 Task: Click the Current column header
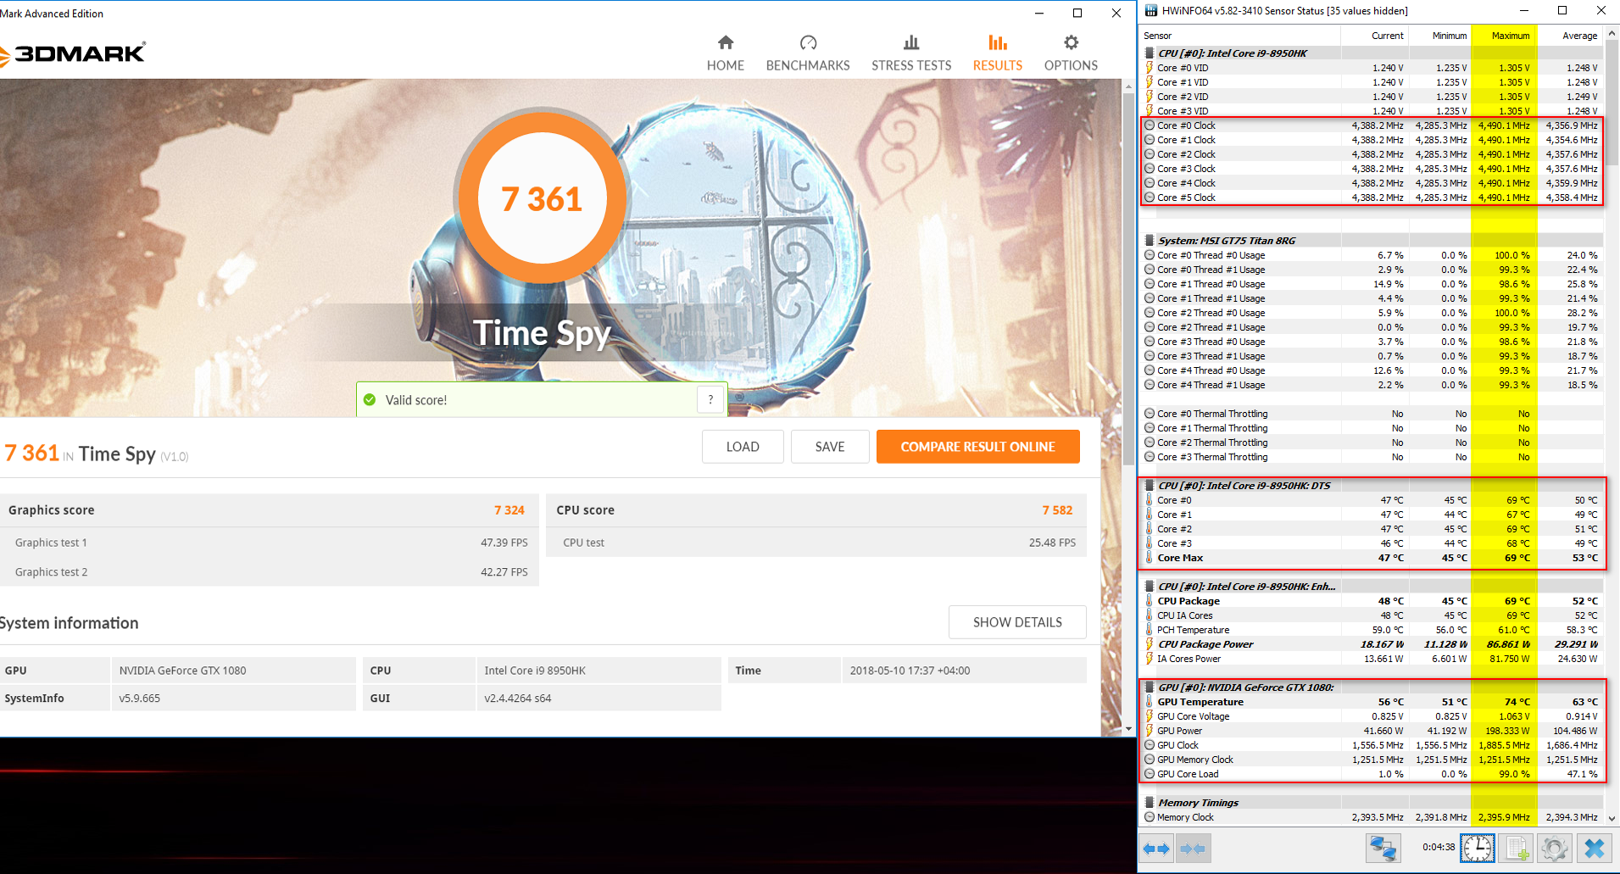(1373, 36)
